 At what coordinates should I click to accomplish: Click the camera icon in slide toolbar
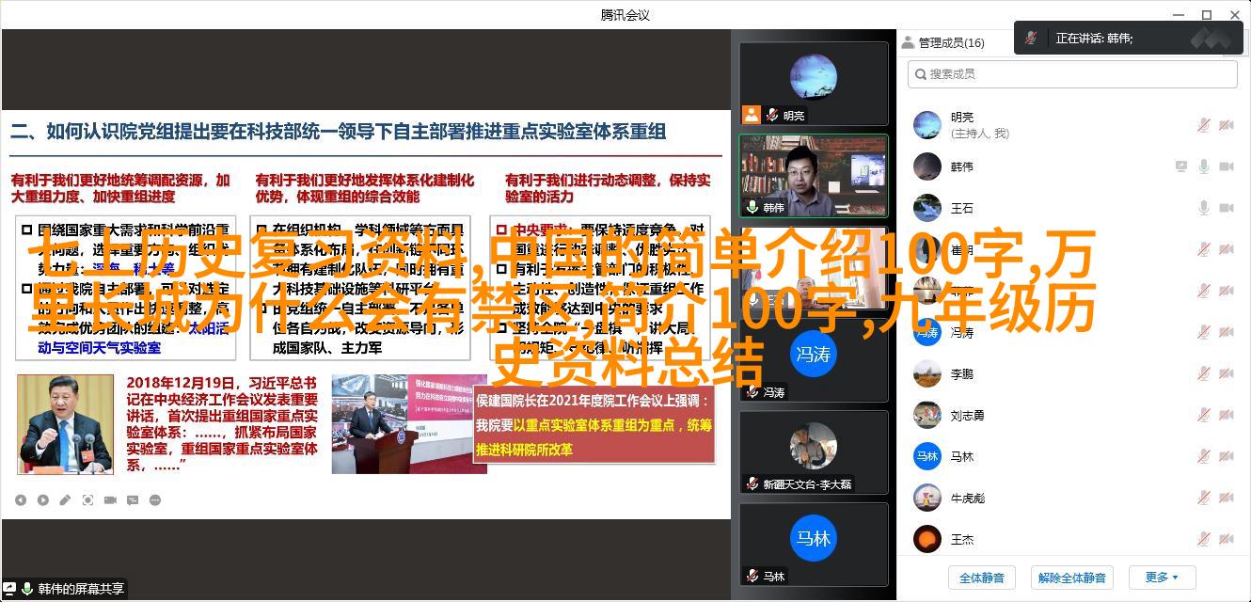click(x=110, y=500)
